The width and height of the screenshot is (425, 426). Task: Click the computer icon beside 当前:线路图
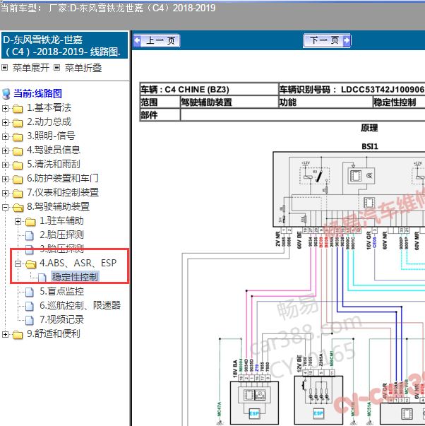[x=6, y=94]
